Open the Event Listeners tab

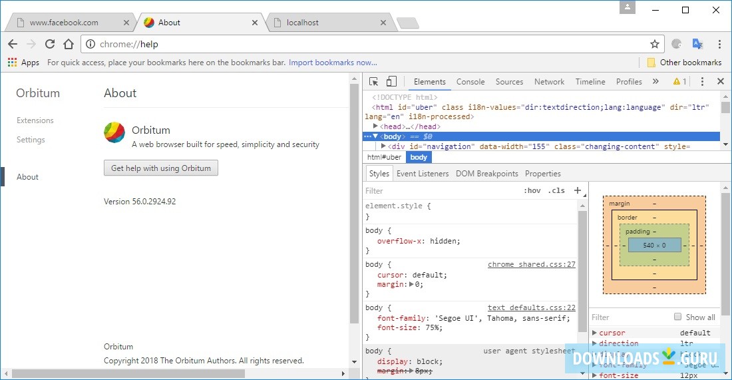(423, 174)
